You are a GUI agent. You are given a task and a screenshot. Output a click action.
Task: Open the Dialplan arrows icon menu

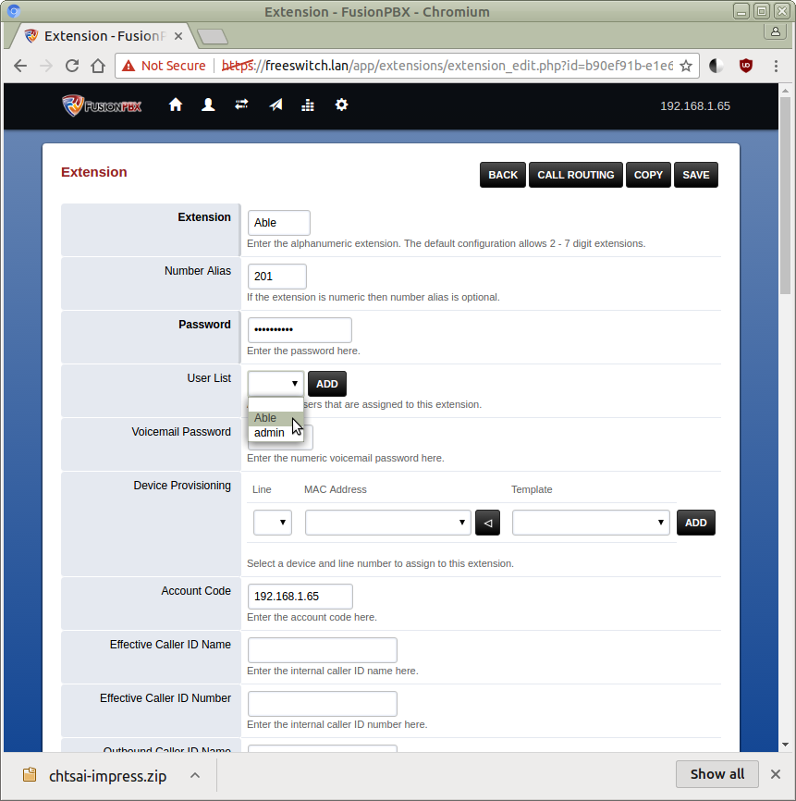point(241,105)
